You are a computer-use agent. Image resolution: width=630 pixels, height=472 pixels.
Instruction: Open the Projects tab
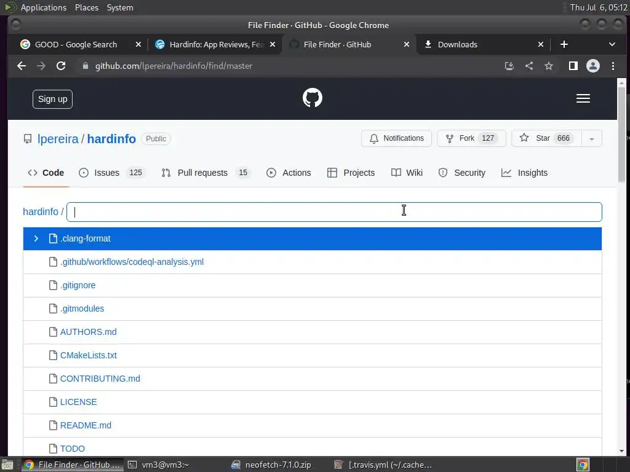click(351, 173)
